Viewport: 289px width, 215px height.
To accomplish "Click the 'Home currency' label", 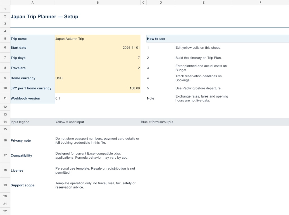I will [x=32, y=78].
